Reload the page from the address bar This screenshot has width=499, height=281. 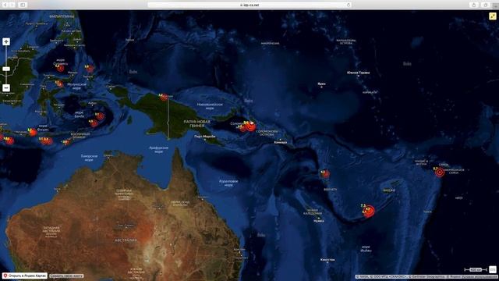[349, 5]
